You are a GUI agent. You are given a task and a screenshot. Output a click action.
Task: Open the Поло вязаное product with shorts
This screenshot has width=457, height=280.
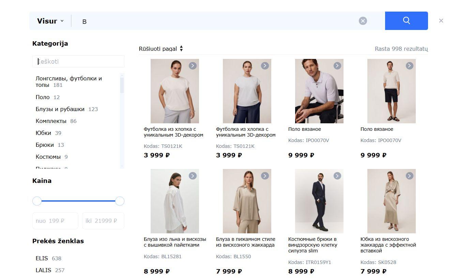pos(377,129)
